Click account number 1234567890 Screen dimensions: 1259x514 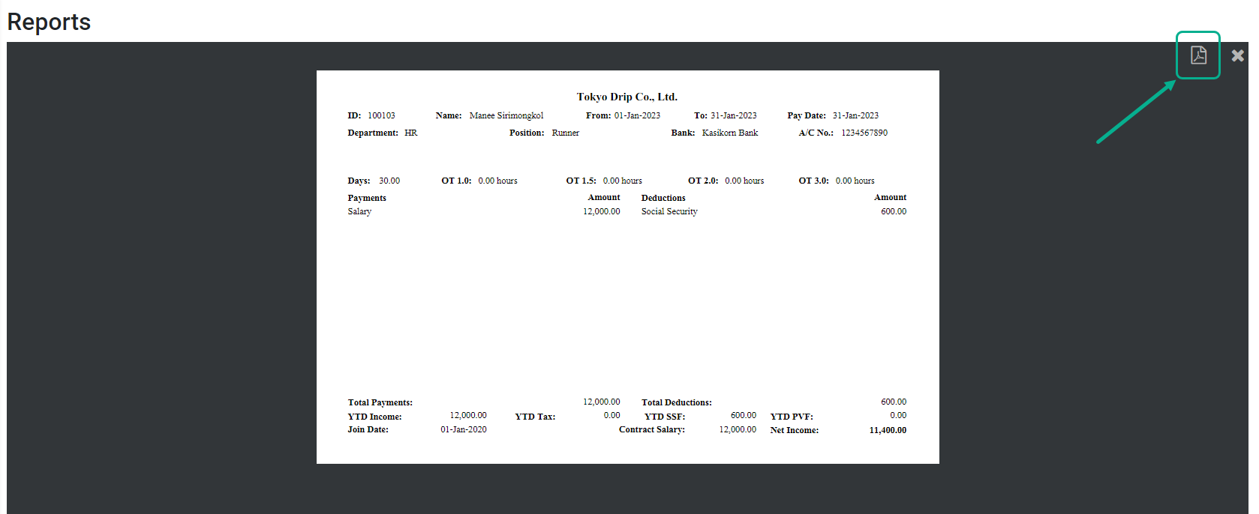864,133
